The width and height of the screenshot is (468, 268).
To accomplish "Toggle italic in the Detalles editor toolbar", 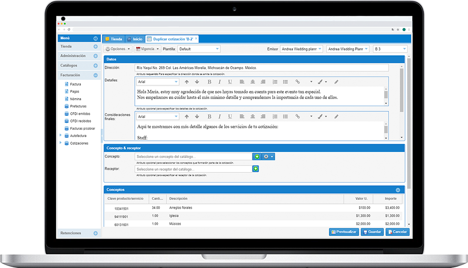I will 219,82.
